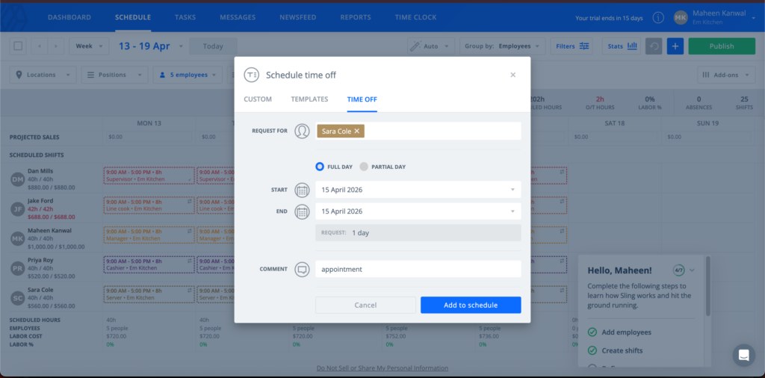
Task: Open the Time Clock menu
Action: (415, 18)
